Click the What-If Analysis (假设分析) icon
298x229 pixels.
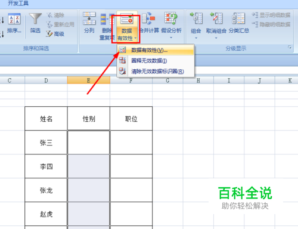[171, 18]
